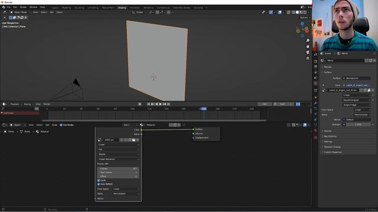Switch perspective/orthographic grid icon in viewport
378x212 pixels.
308,58
